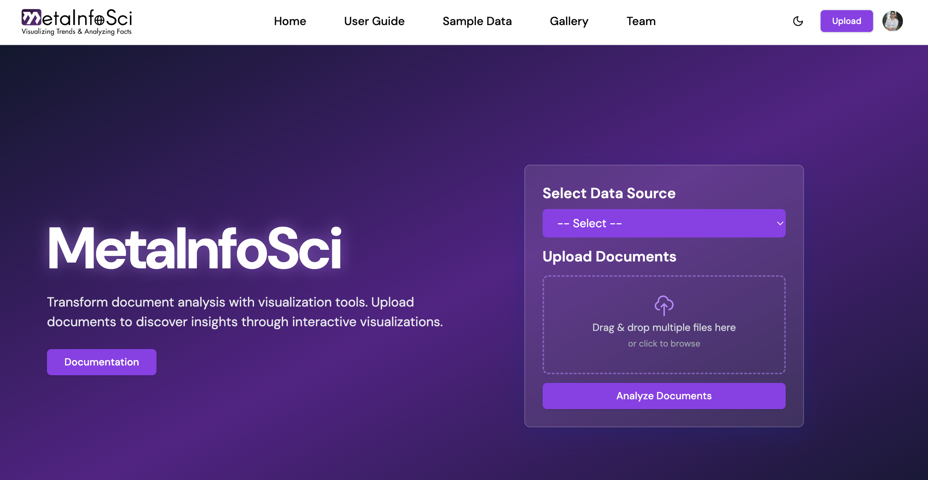Open the Gallery nav link
This screenshot has width=928, height=480.
(569, 21)
